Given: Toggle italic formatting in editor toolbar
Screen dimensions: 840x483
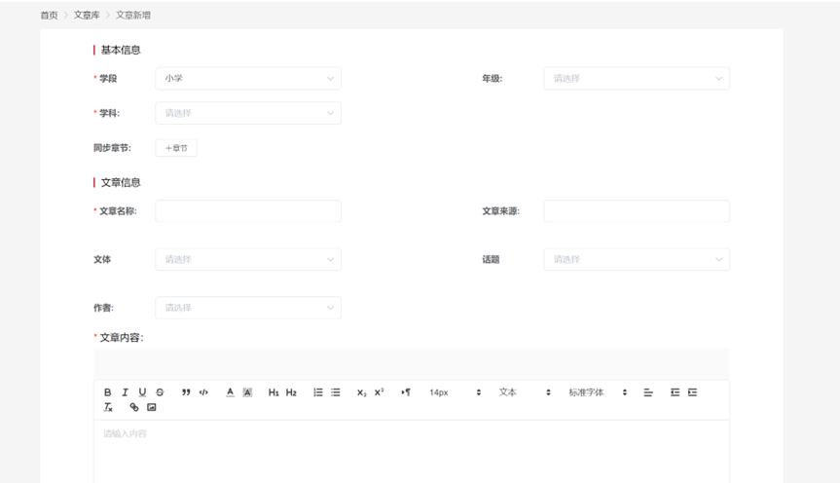Looking at the screenshot, I should pyautogui.click(x=125, y=391).
